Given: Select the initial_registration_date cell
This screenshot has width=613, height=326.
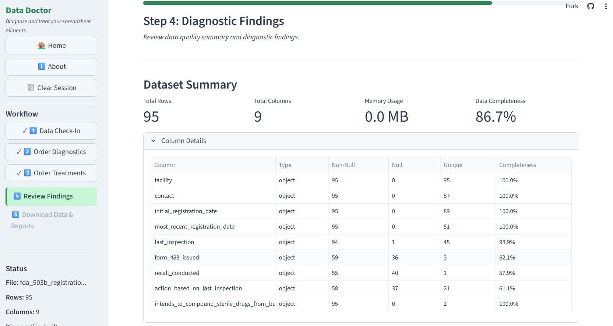Looking at the screenshot, I should [x=213, y=211].
